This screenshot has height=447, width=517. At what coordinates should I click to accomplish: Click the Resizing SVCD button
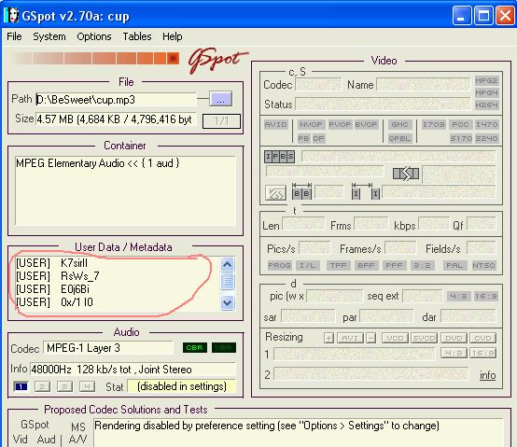click(424, 338)
